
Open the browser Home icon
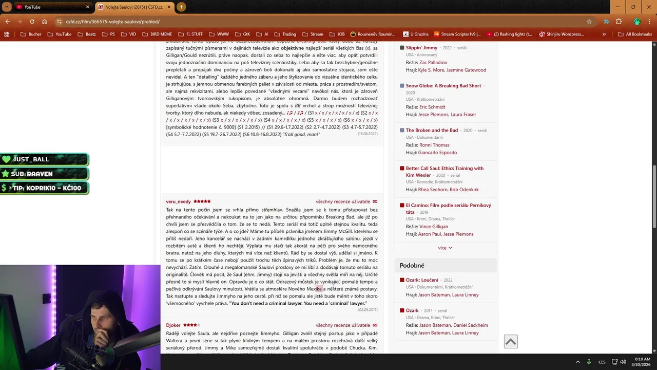45,22
